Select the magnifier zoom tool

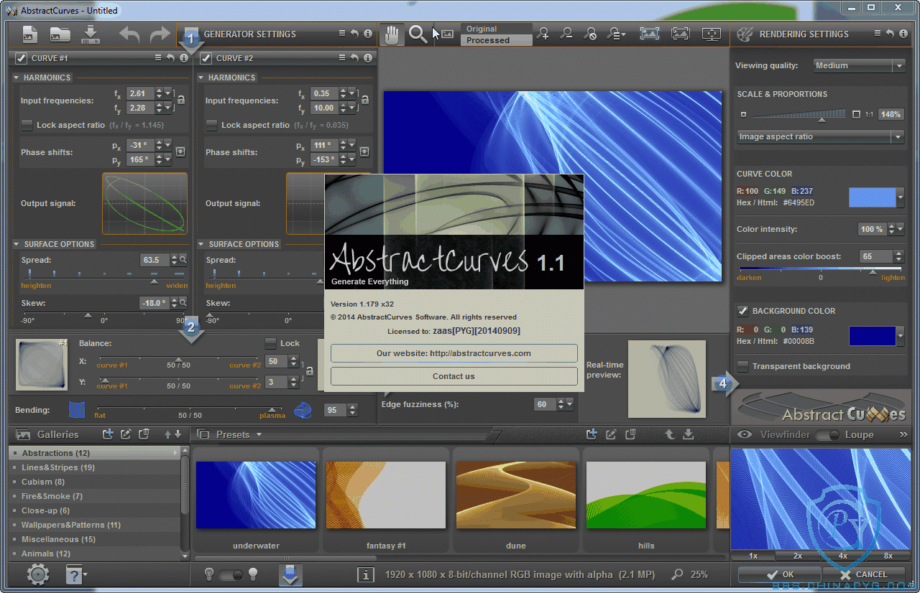click(418, 34)
